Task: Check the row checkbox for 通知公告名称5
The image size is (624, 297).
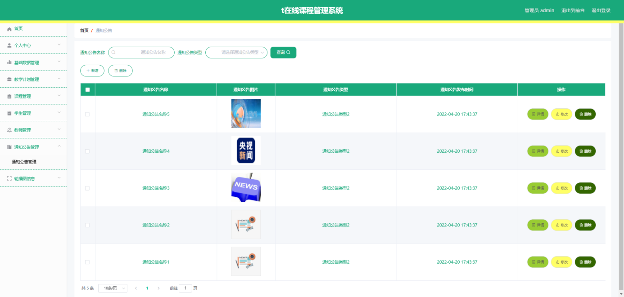Action: pyautogui.click(x=87, y=114)
